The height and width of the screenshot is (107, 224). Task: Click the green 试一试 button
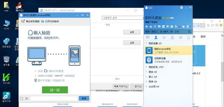tap(55, 90)
